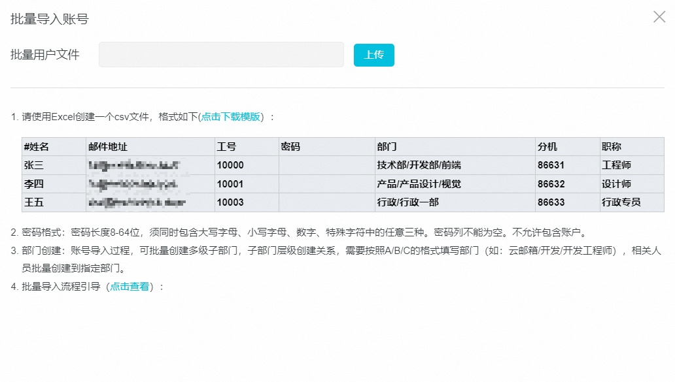Open the 点击查看 import guide link
675x382 pixels.
[130, 286]
